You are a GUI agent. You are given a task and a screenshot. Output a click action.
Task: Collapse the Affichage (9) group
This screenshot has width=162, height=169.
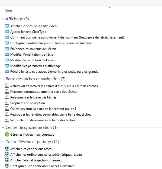pos(3,19)
